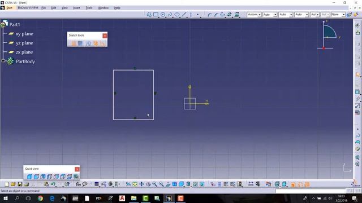Toggle Dimensional Constraints in Sketch tools
The width and height of the screenshot is (362, 203).
(x=102, y=43)
